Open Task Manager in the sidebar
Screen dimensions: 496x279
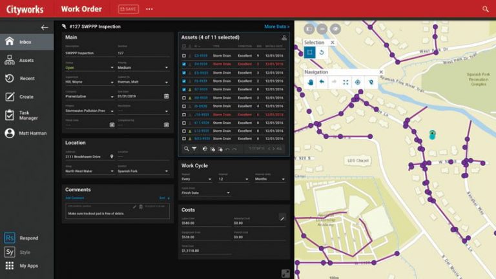tap(26, 115)
